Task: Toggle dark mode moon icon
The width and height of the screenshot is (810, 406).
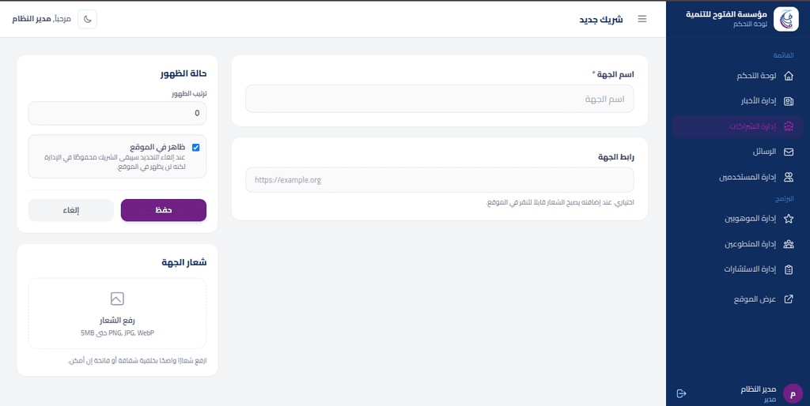Action: (x=87, y=19)
